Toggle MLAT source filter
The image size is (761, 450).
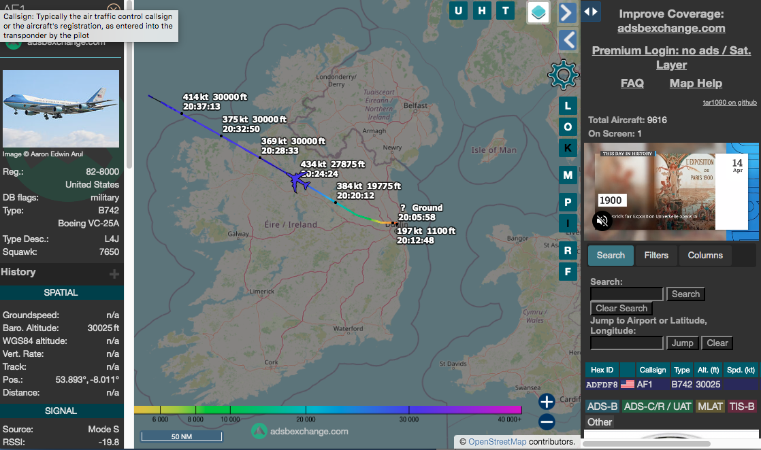point(710,406)
